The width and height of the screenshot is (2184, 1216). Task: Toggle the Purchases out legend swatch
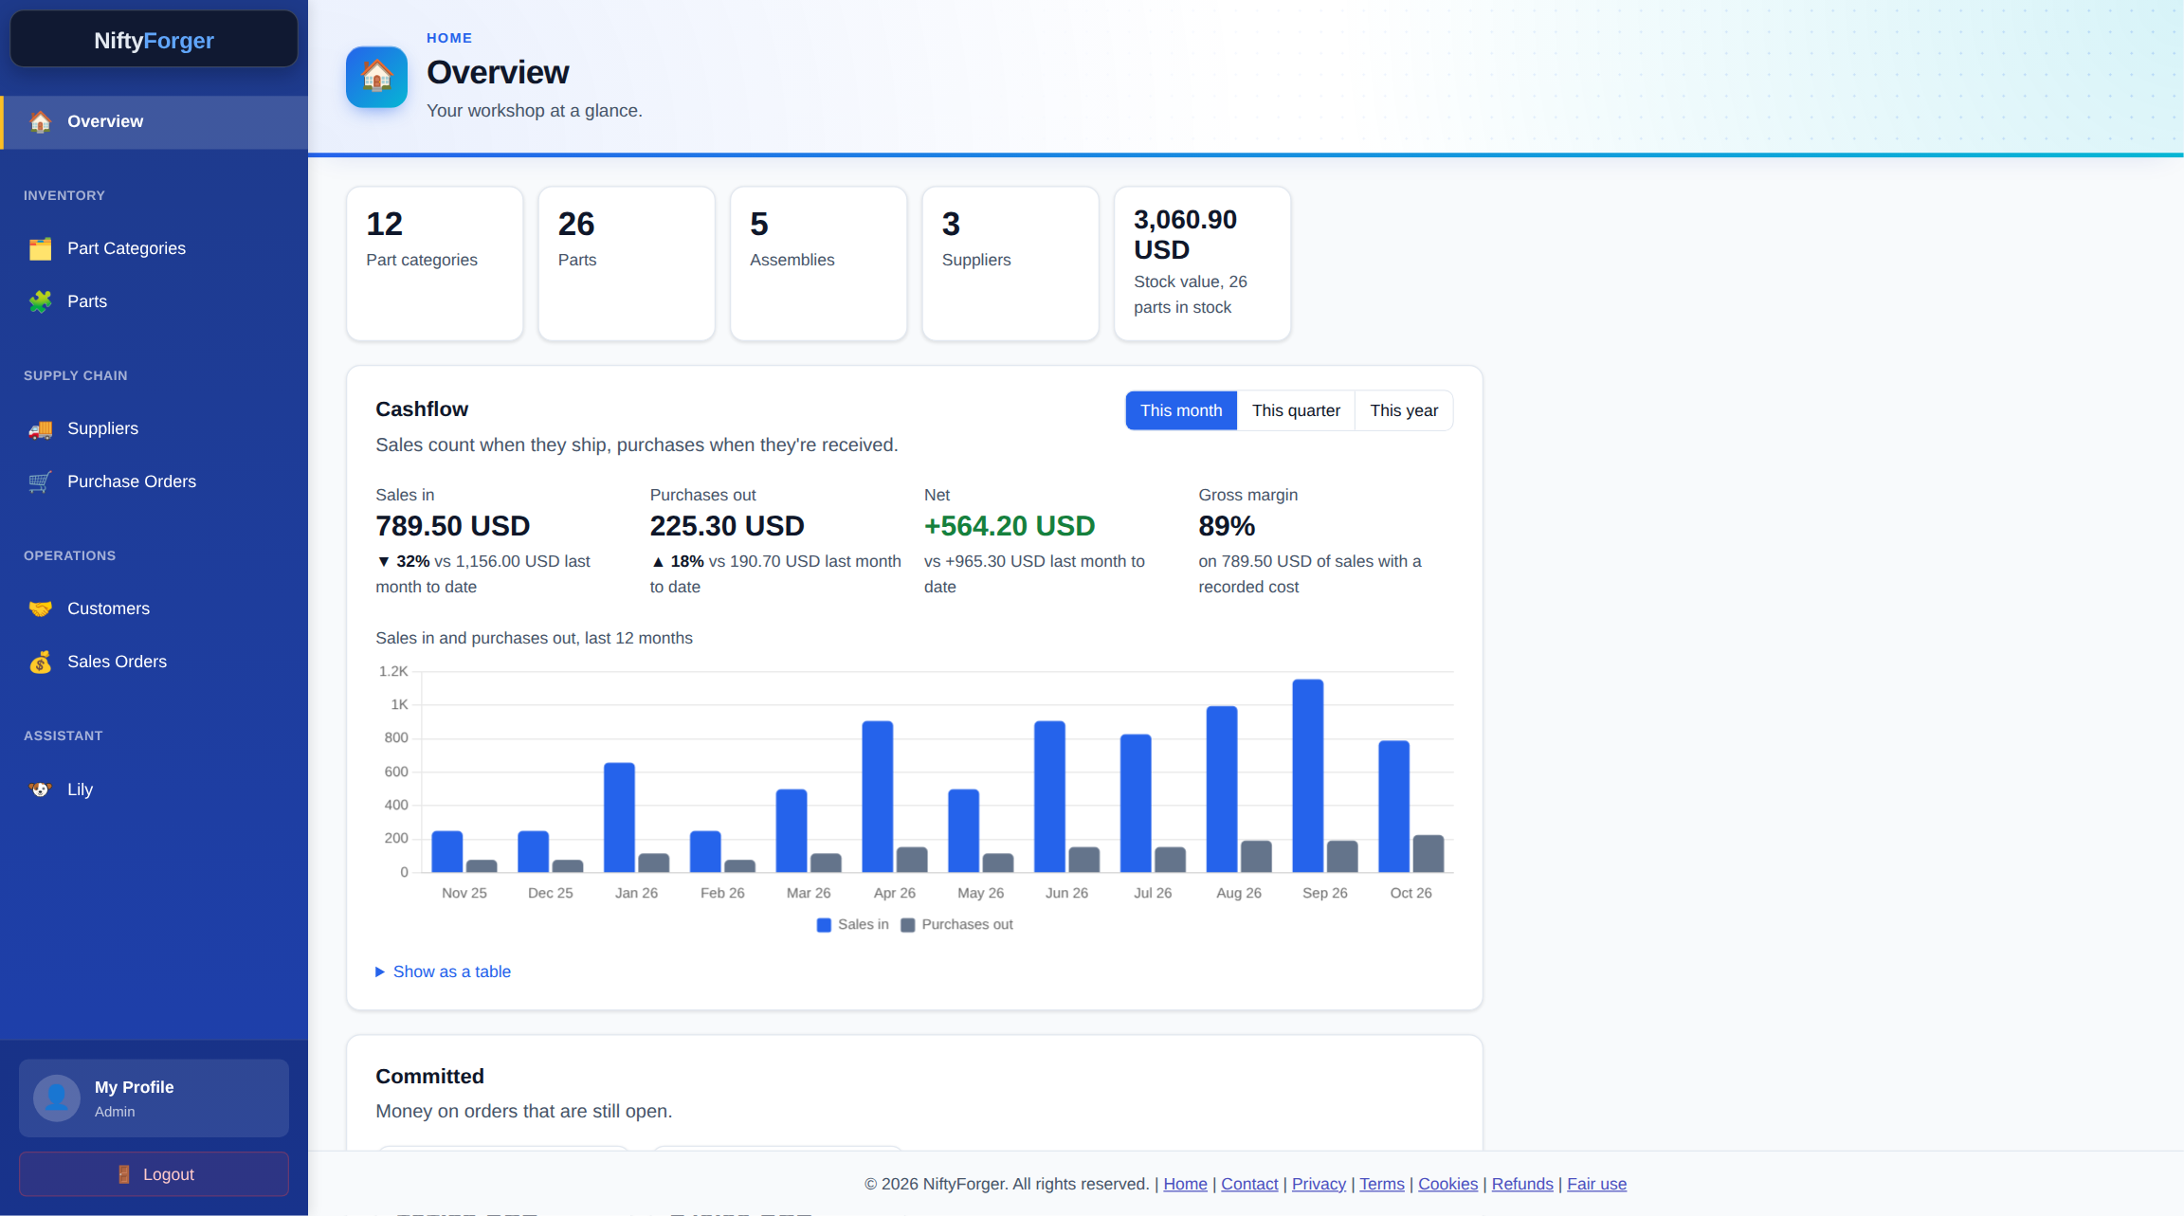907,925
